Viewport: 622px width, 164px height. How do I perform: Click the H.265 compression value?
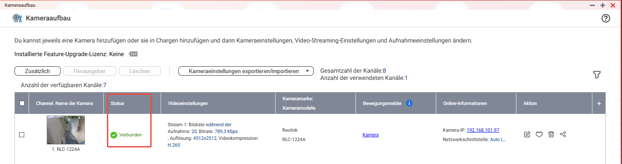[x=174, y=145]
